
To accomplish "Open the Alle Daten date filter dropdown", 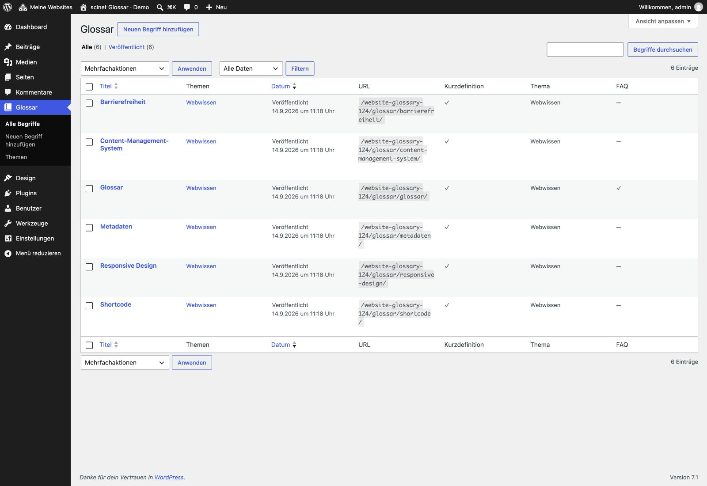I will pyautogui.click(x=251, y=68).
